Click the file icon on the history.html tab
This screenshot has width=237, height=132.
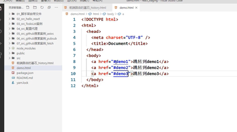(66, 8)
